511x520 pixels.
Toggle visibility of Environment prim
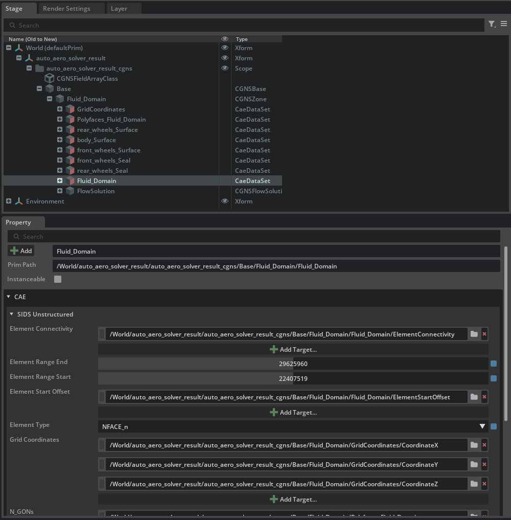coord(224,201)
